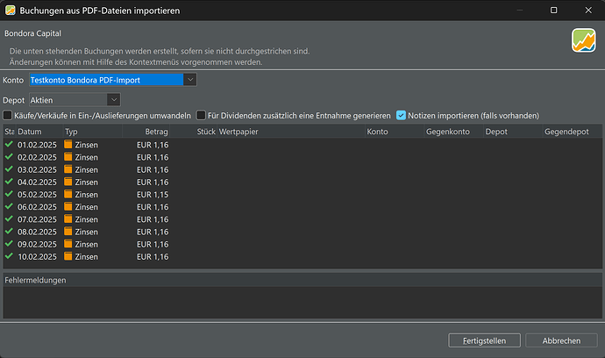This screenshot has width=605, height=358.
Task: Enable Entnahme generieren for Dividenden checkbox
Action: (201, 115)
